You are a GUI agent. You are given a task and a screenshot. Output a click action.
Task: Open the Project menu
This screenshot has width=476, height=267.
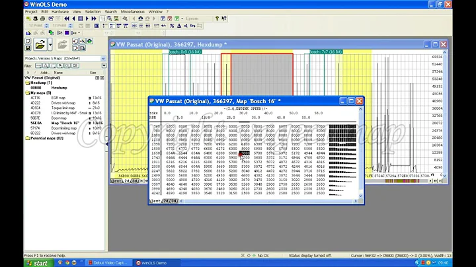pos(31,11)
